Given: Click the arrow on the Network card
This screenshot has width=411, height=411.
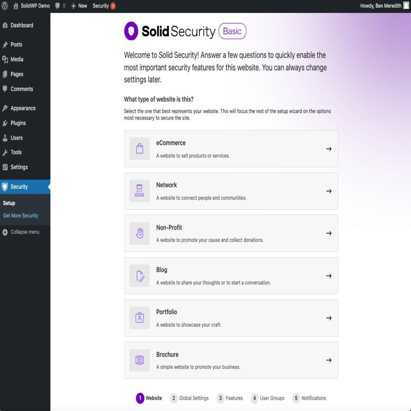Looking at the screenshot, I should pyautogui.click(x=329, y=191).
